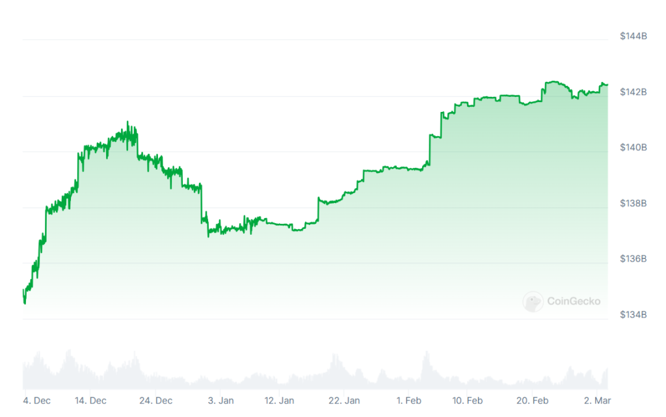Click the CoinGecko watermark text

click(573, 301)
